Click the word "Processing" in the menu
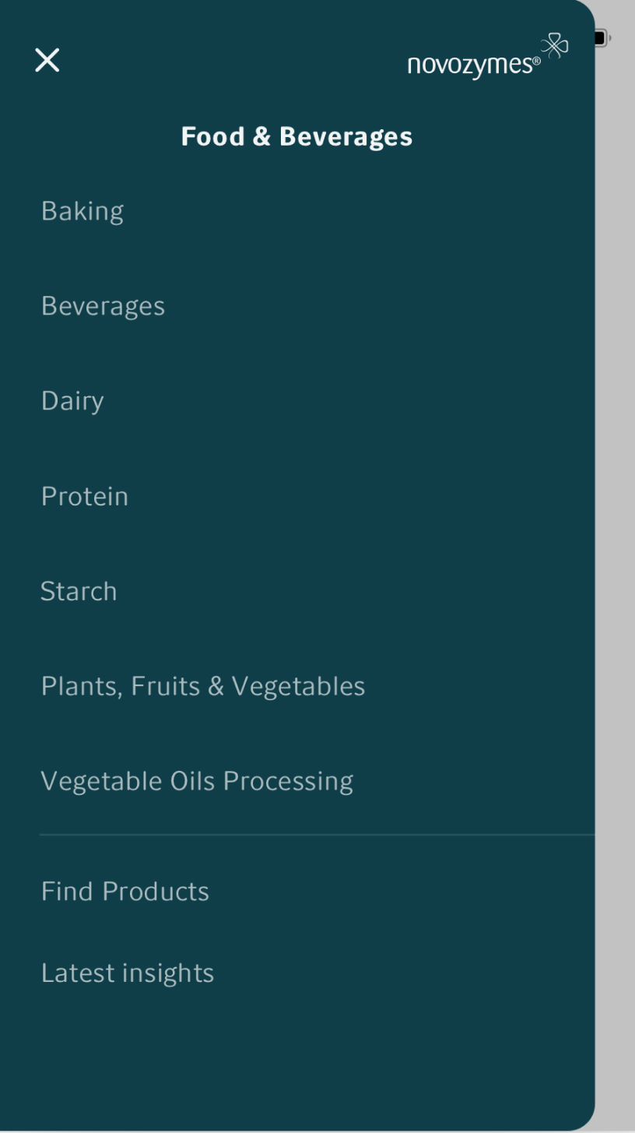 click(x=288, y=781)
